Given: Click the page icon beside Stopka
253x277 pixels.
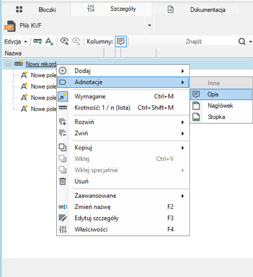Looking at the screenshot, I should pos(196,117).
